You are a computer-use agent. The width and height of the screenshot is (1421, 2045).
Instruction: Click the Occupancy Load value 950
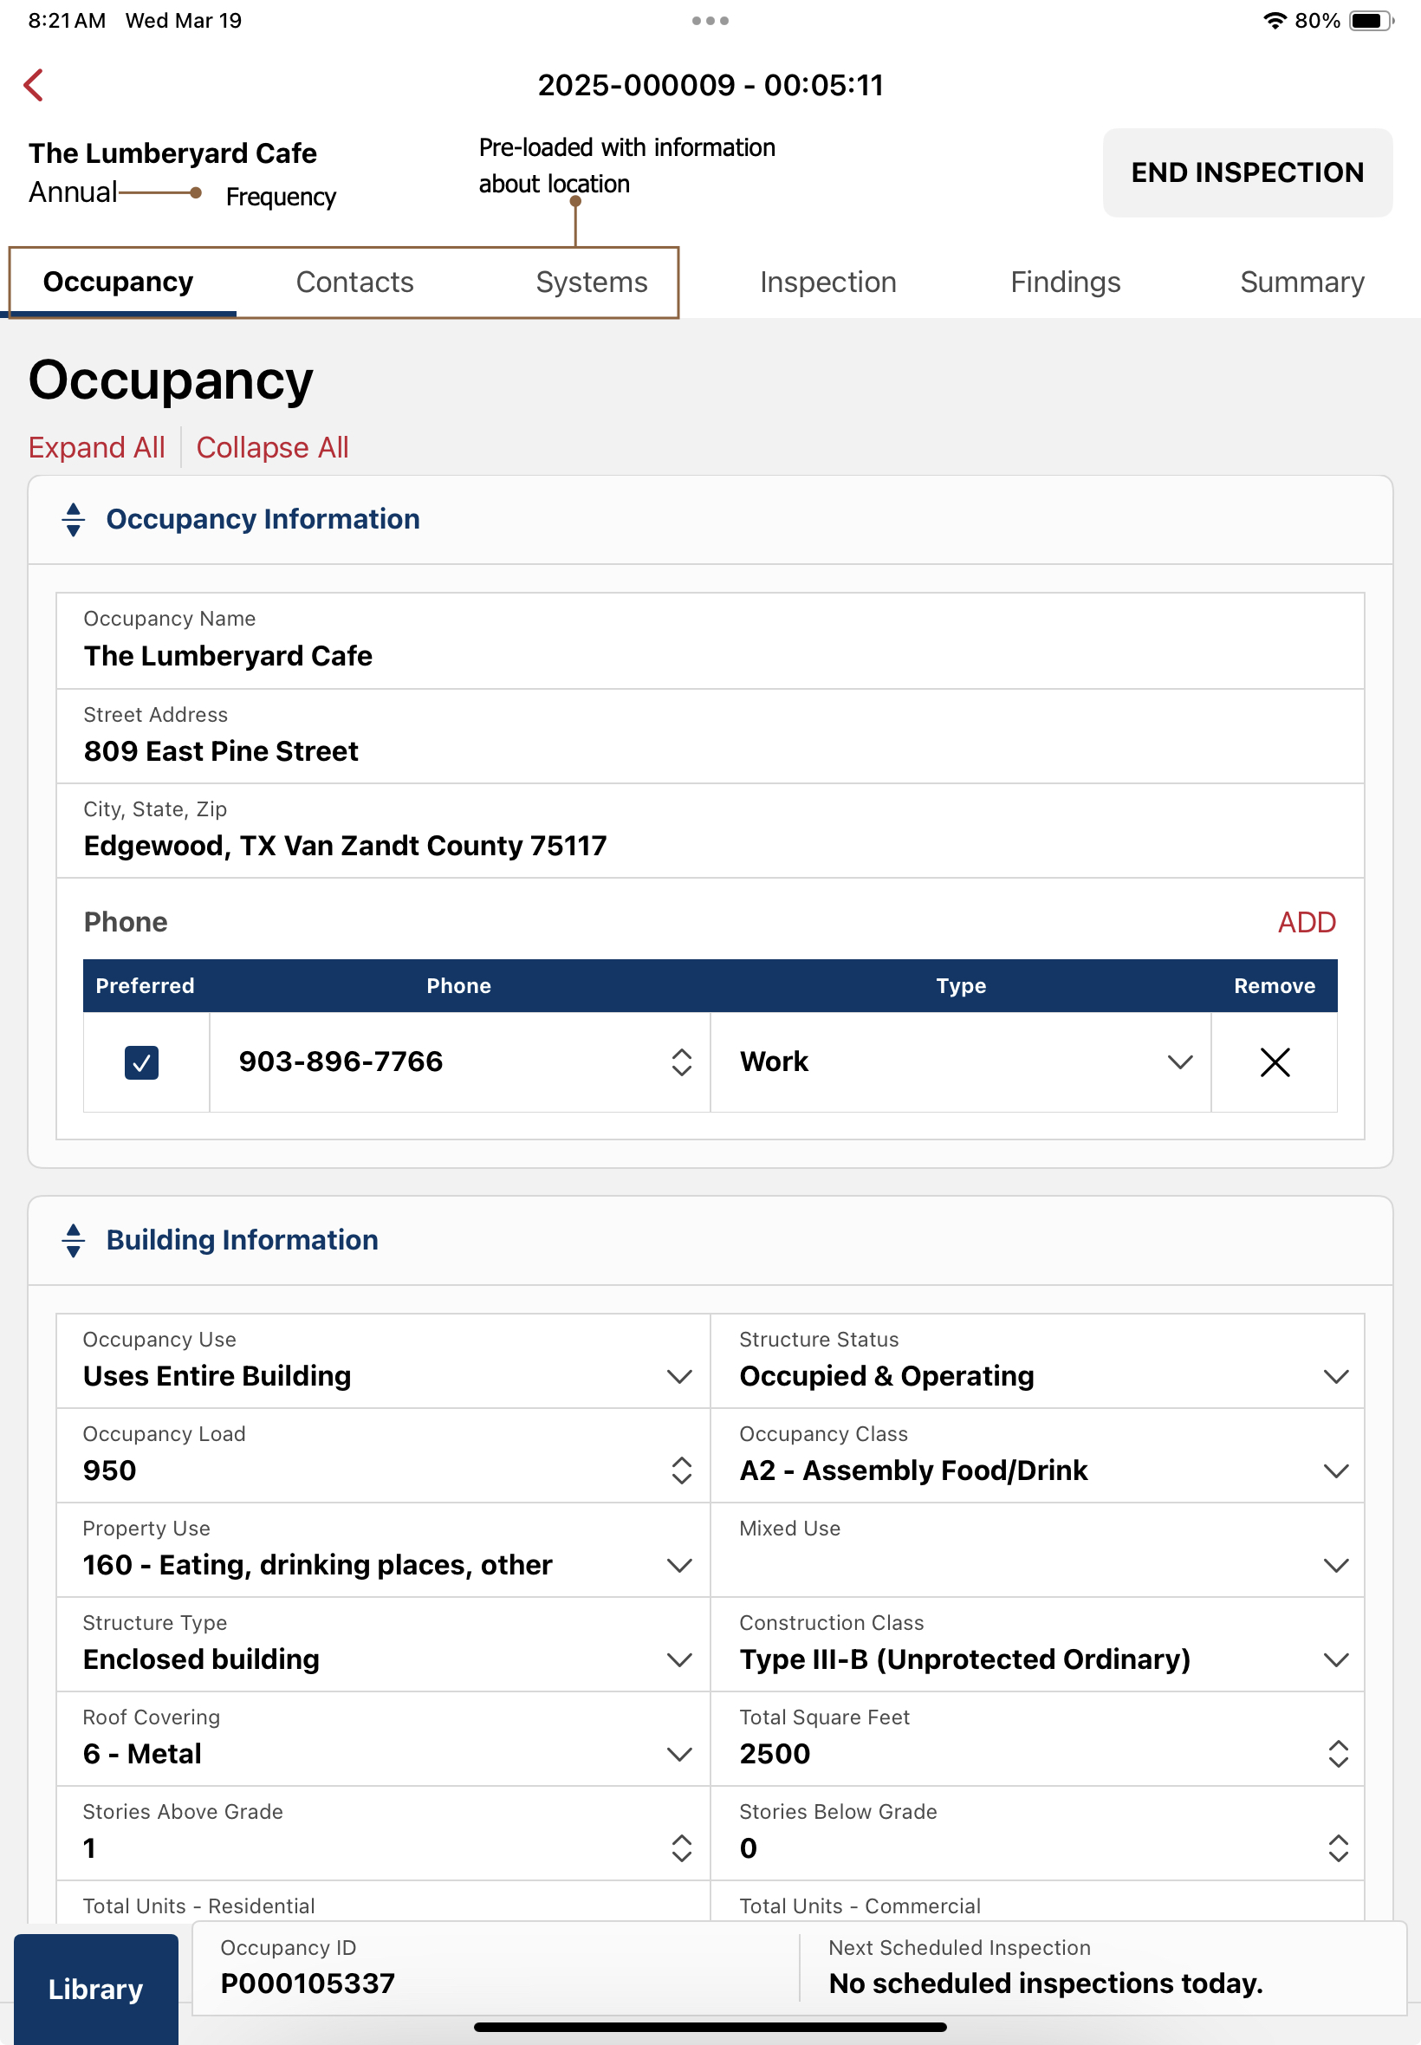point(109,1470)
